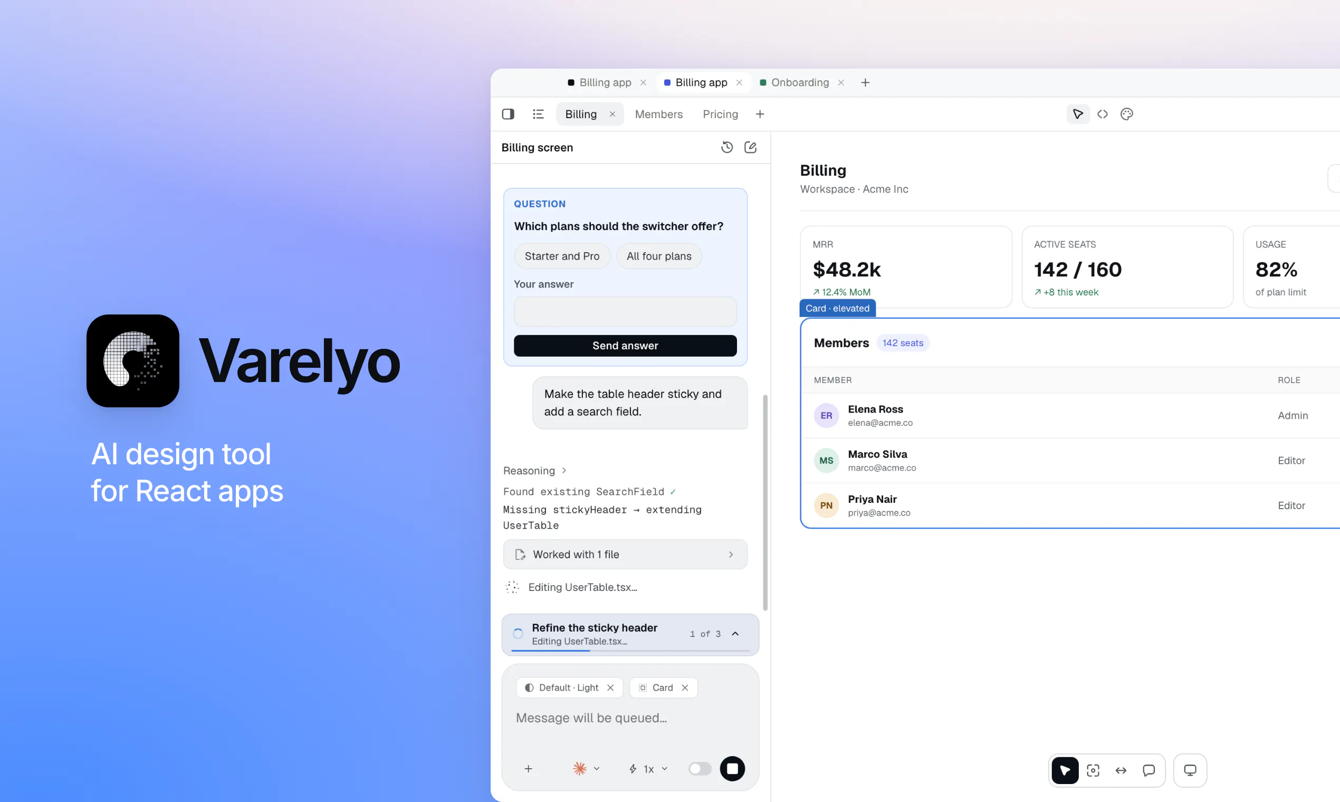Open the theme palette icon
The image size is (1340, 802).
1126,114
